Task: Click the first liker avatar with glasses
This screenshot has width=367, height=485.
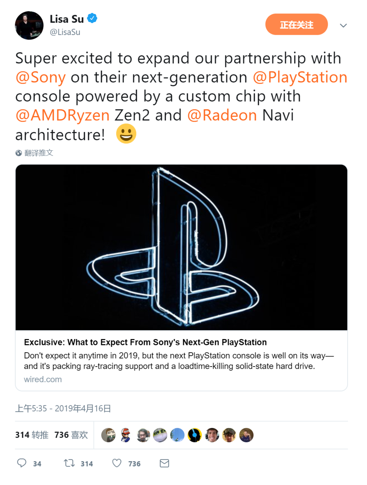Action: click(108, 435)
